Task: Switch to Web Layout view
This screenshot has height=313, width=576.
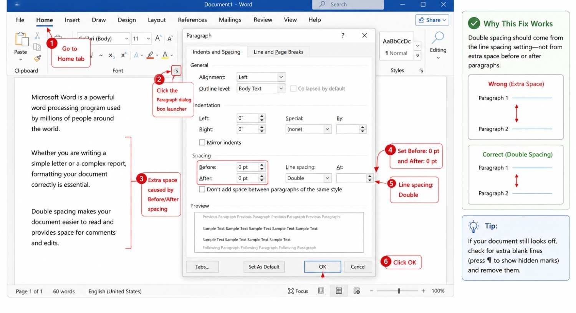Action: tap(357, 291)
